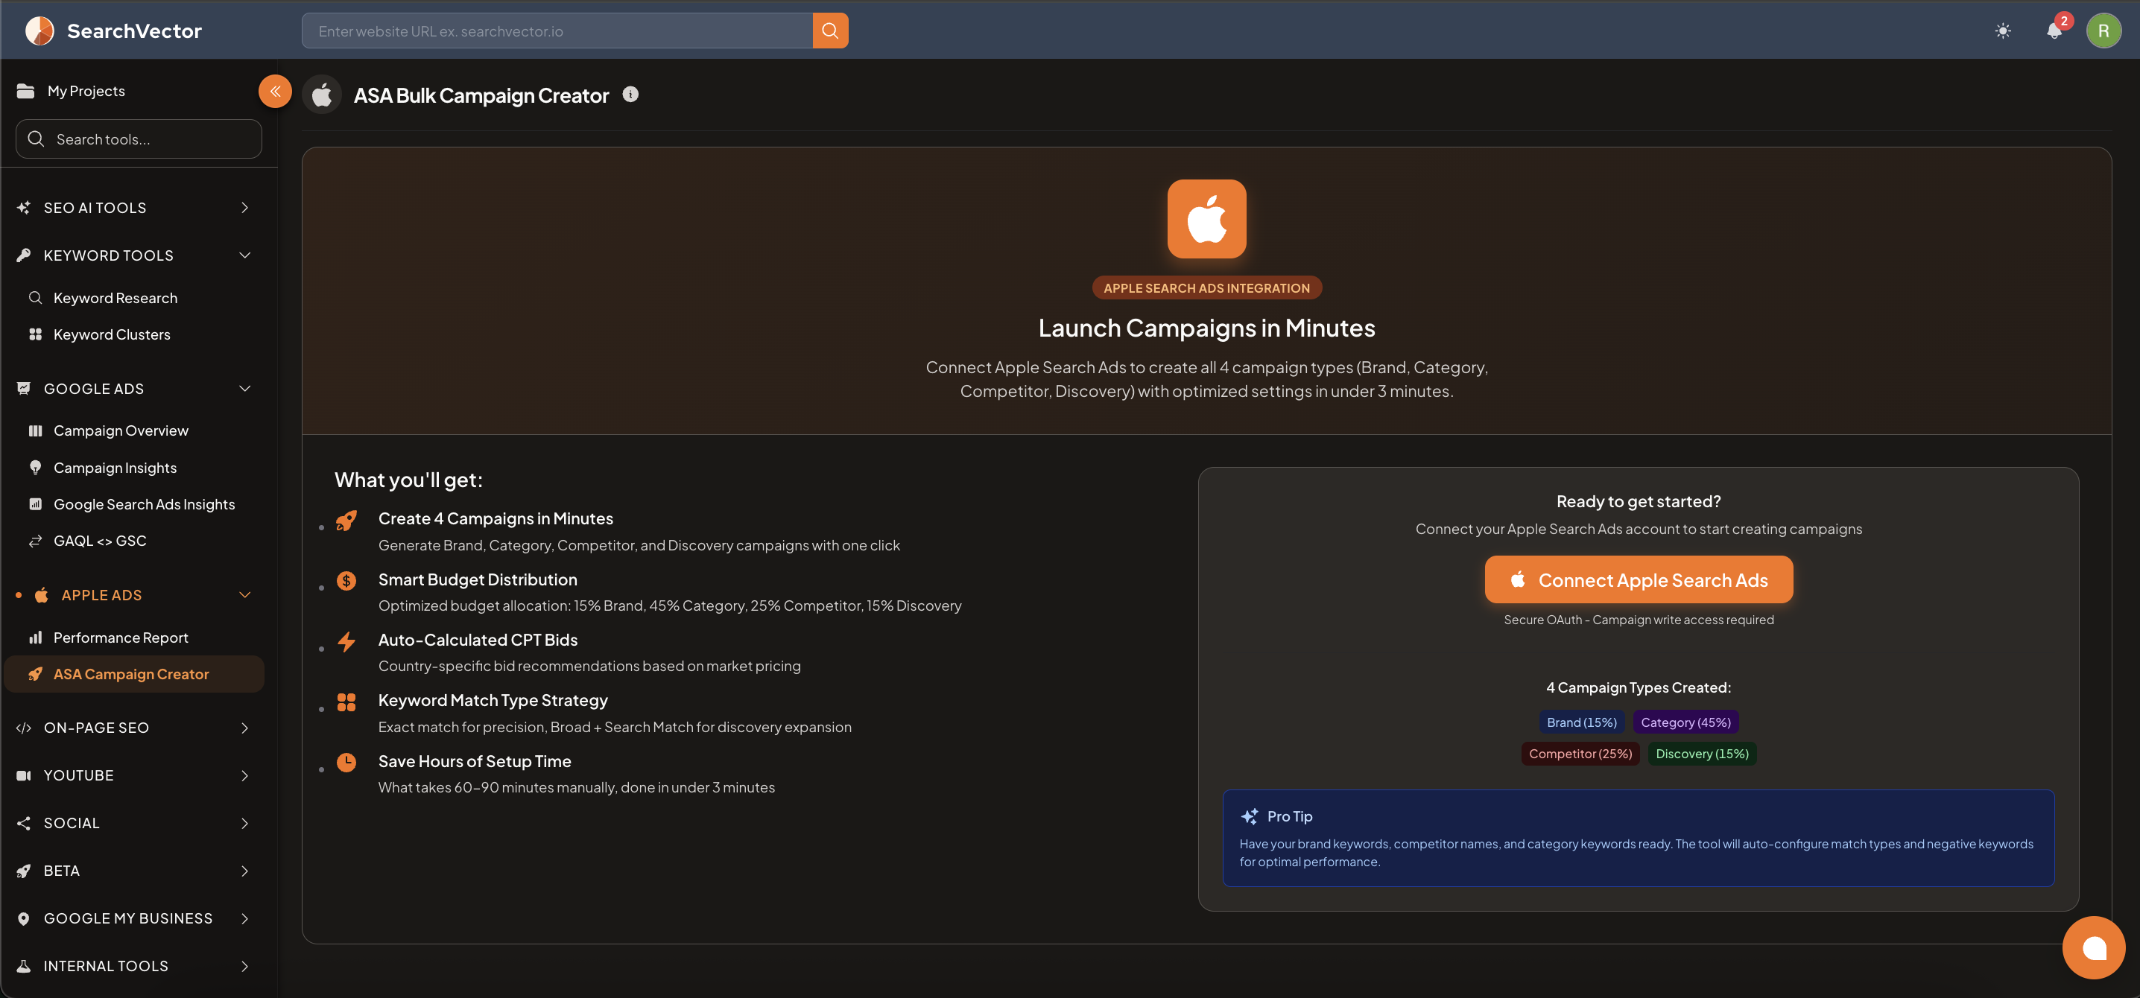Viewport: 2140px width, 998px height.
Task: Click the SearchVector brand name
Action: coord(135,31)
